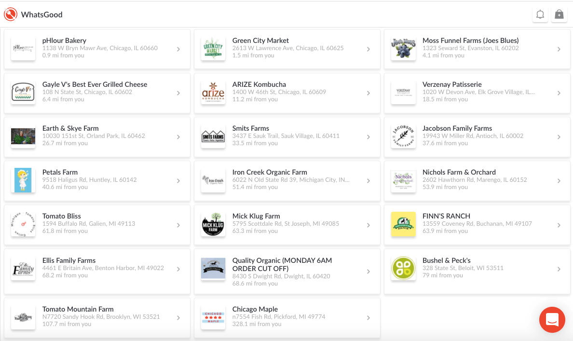Open Moss Funnel Farms chevron arrow
The image size is (573, 341).
pos(559,49)
